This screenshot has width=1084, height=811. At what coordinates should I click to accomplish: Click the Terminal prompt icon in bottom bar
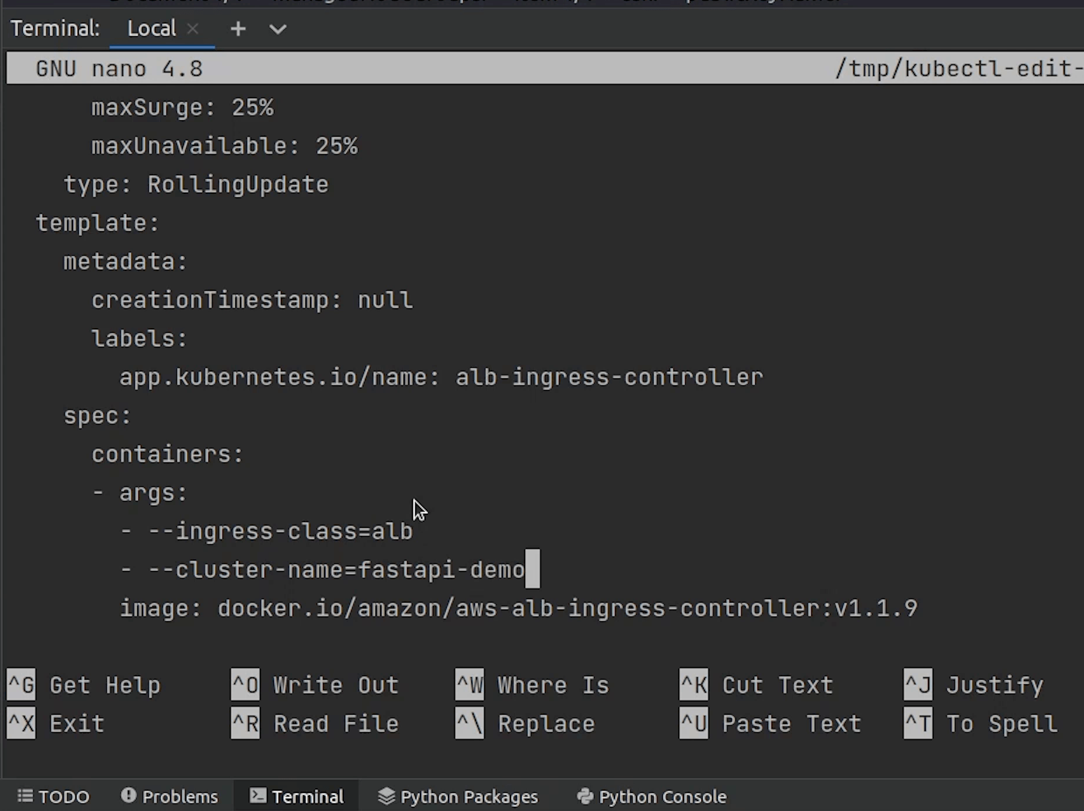258,796
